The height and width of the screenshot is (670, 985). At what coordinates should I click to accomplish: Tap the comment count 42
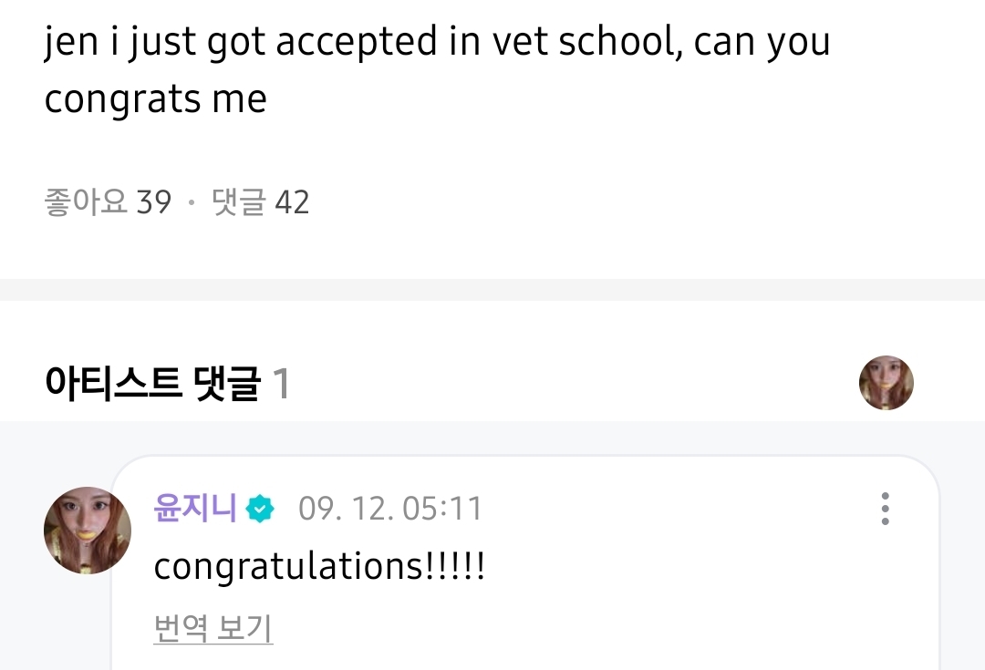tap(292, 201)
